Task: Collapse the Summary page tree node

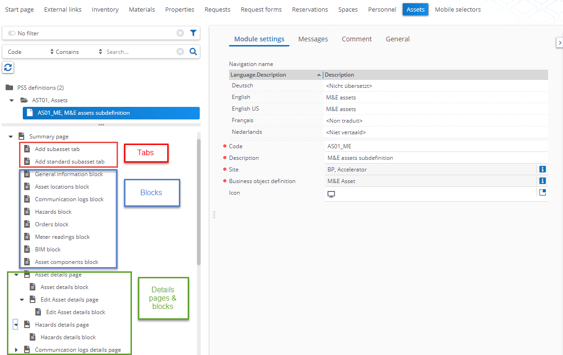Action: (x=11, y=137)
